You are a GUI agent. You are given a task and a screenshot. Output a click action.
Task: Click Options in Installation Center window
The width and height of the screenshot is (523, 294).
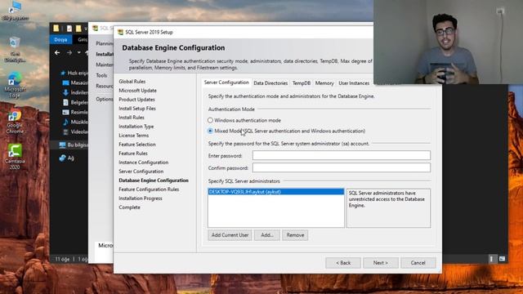click(x=105, y=99)
